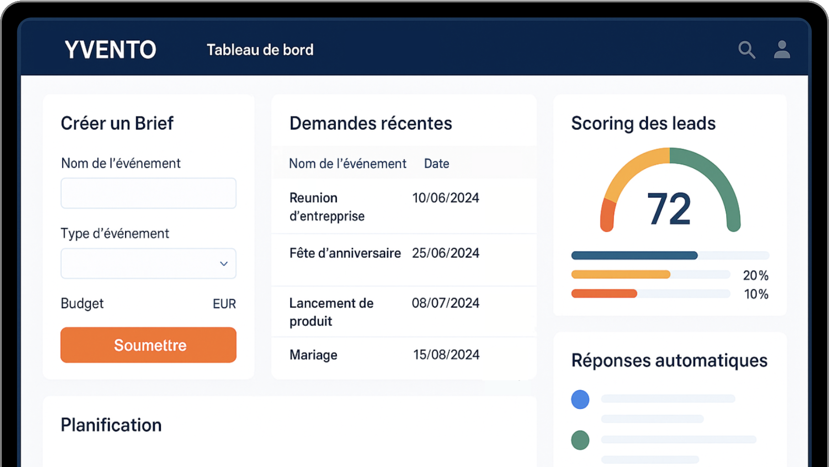This screenshot has width=829, height=467.
Task: Click the YVENTO logo
Action: pyautogui.click(x=110, y=50)
